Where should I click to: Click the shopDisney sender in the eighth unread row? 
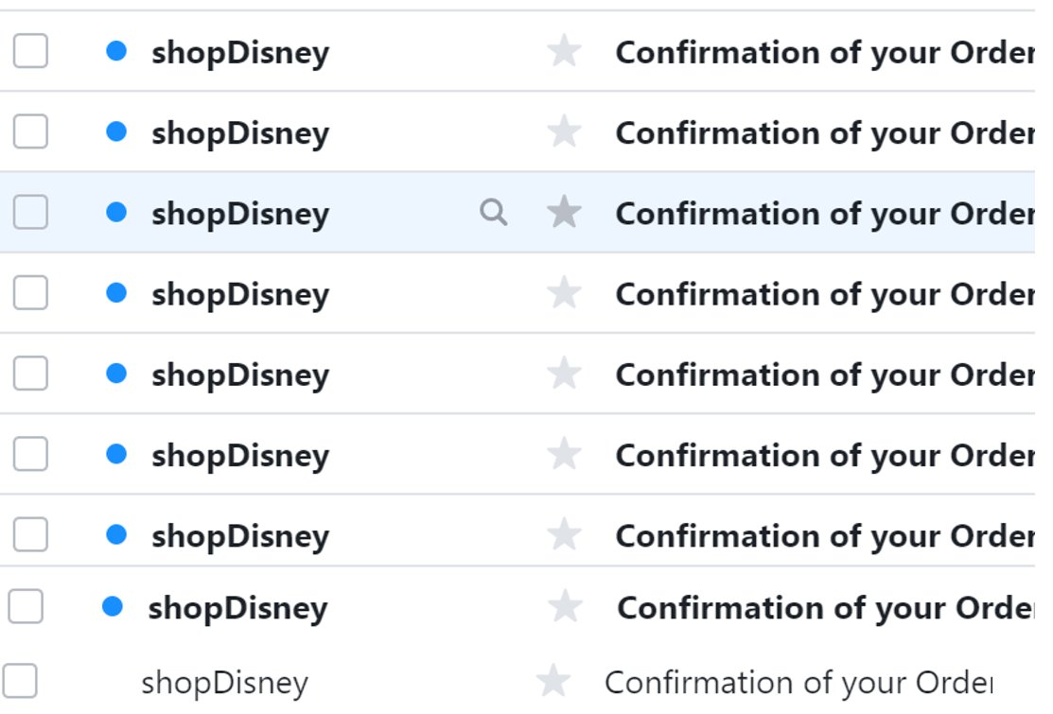(237, 609)
